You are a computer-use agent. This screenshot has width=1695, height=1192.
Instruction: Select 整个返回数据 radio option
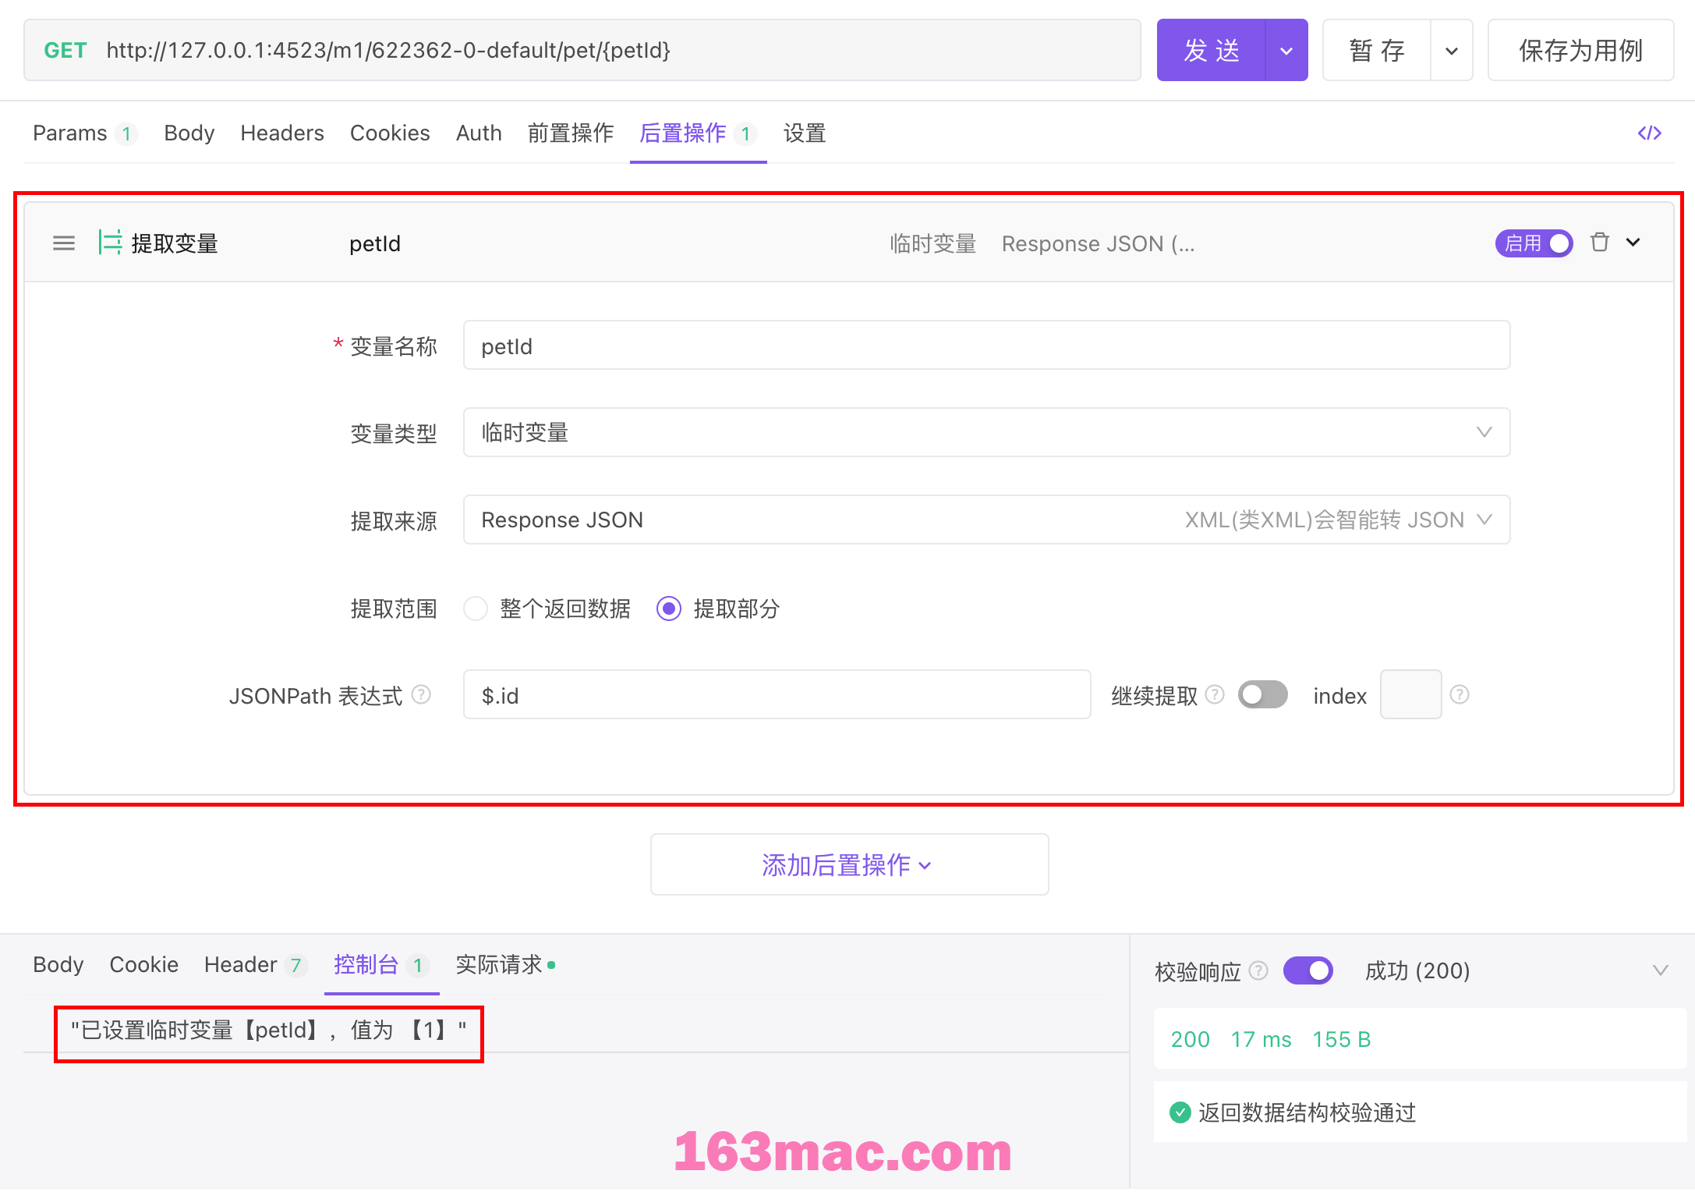tap(476, 608)
